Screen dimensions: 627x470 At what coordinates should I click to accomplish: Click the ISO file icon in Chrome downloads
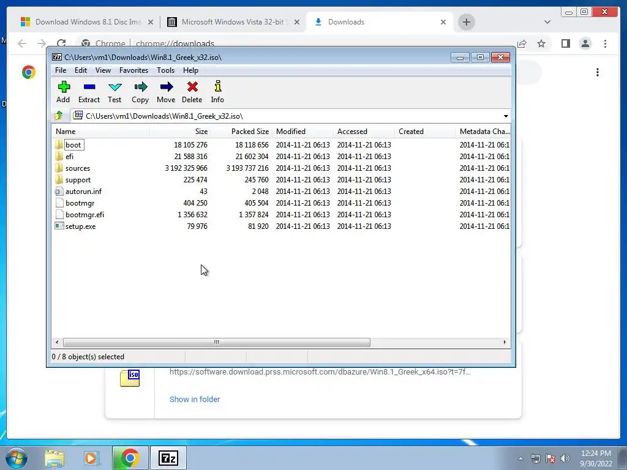[130, 378]
